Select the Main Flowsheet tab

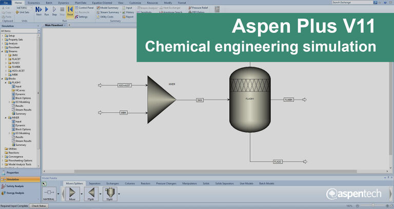point(54,25)
